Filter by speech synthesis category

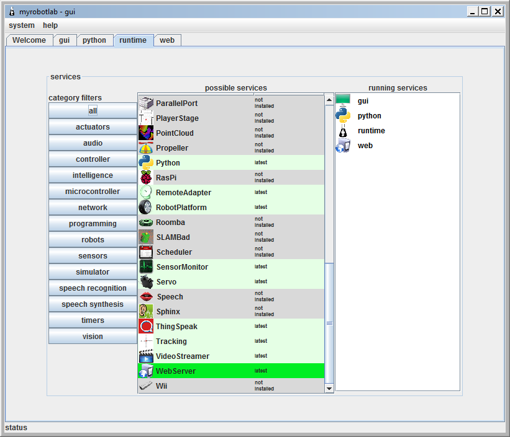pyautogui.click(x=93, y=304)
